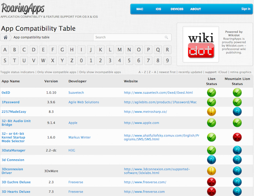Filter apps by letter G

click(x=62, y=49)
